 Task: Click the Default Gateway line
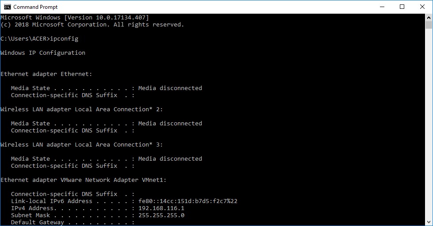73,222
